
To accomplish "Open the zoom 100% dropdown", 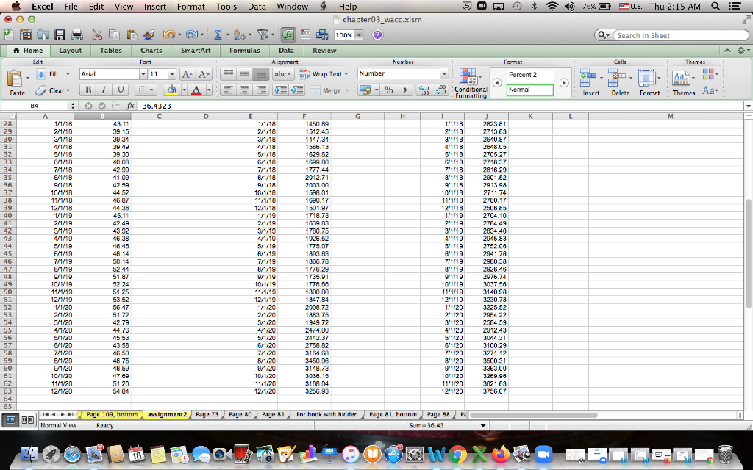I will tap(359, 35).
